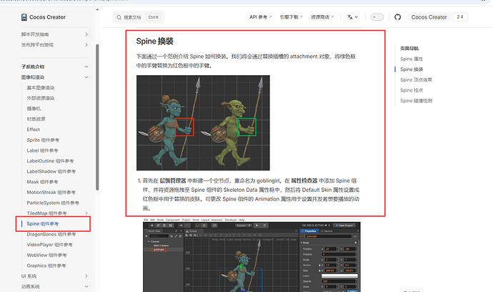The width and height of the screenshot is (493, 292).
Task: Click the sidebar vertical scrollbar
Action: pyautogui.click(x=97, y=117)
